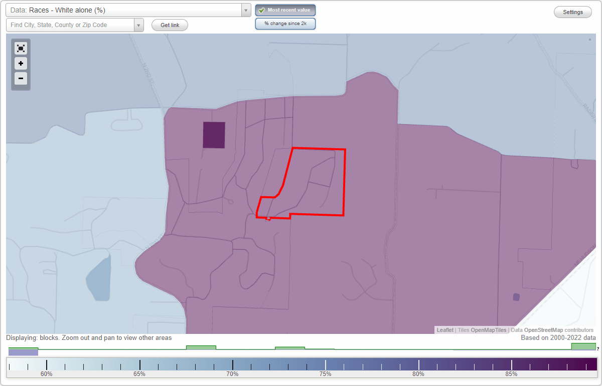Open the Settings button
The height and width of the screenshot is (386, 602).
pyautogui.click(x=573, y=13)
